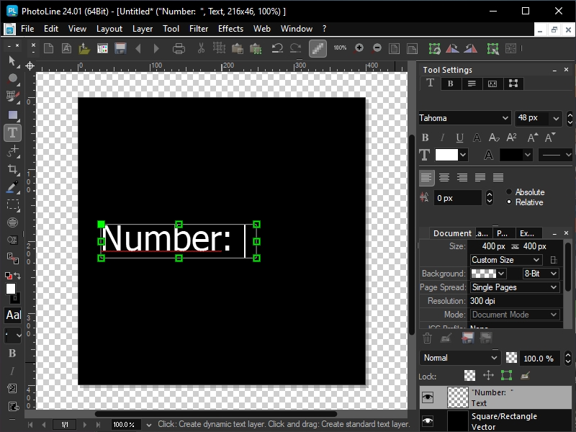The image size is (576, 432).
Task: Toggle Bold in Tool Settings
Action: point(425,138)
